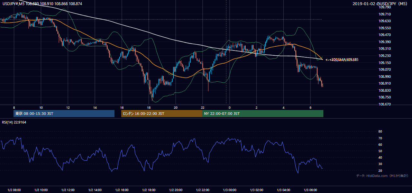Click the bottom time label 1/3 06:00
Viewport: 412px width, 193px height.
tap(310, 190)
